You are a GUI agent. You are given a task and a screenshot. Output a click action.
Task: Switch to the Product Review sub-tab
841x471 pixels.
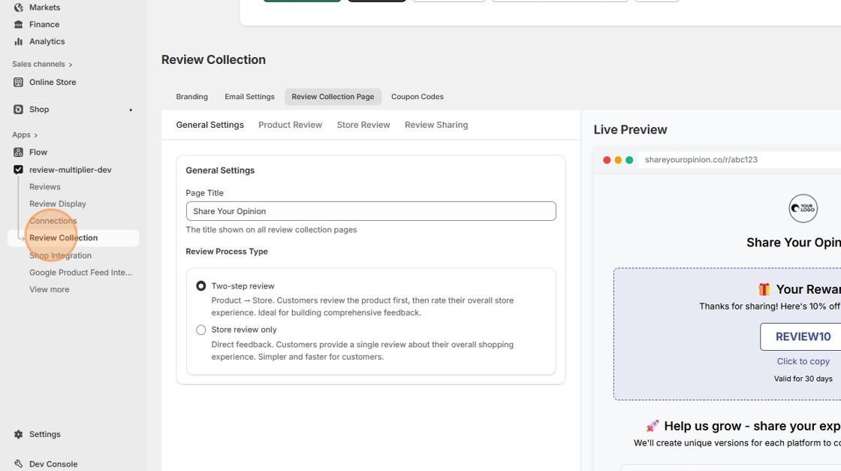(290, 125)
